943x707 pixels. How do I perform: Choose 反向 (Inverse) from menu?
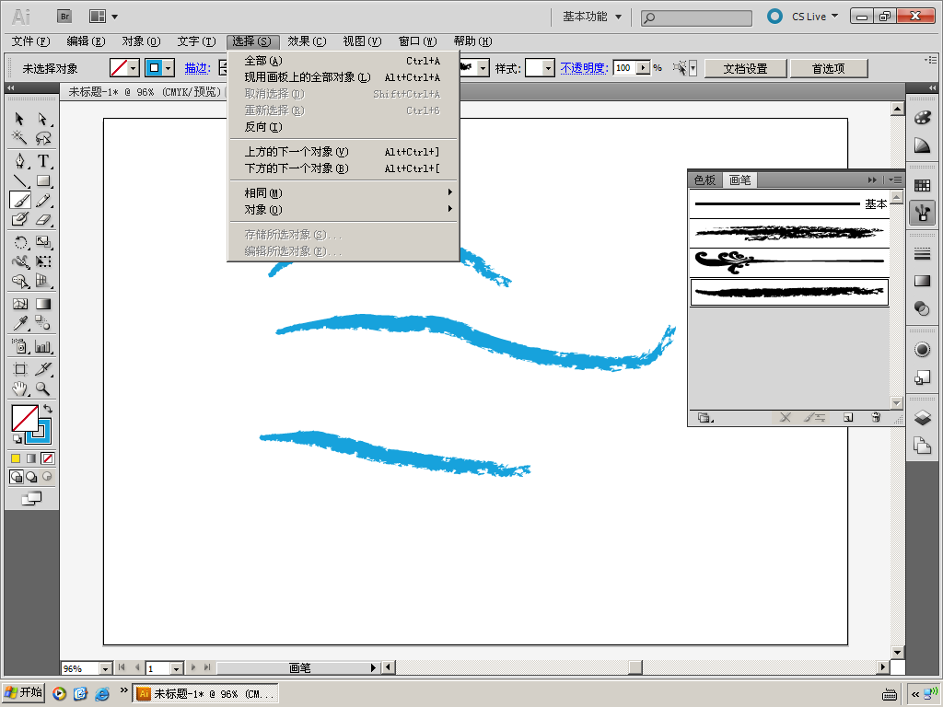pyautogui.click(x=343, y=127)
